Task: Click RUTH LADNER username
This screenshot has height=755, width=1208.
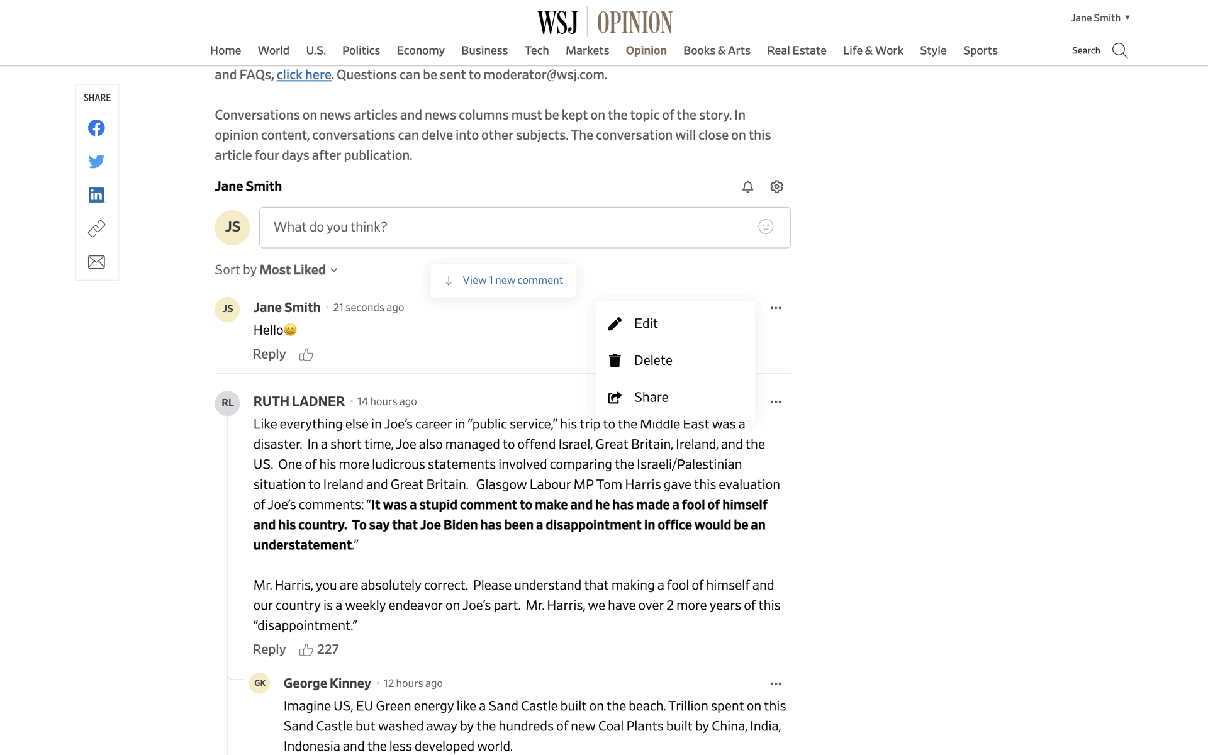Action: pyautogui.click(x=299, y=401)
